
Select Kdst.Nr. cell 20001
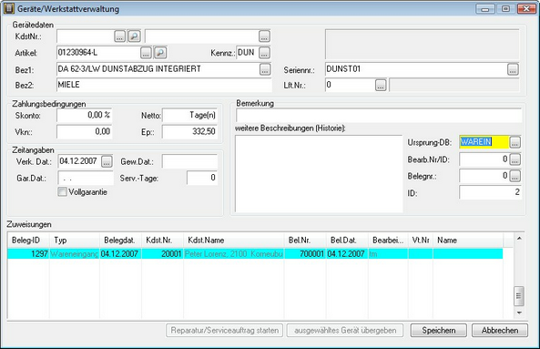pos(163,254)
